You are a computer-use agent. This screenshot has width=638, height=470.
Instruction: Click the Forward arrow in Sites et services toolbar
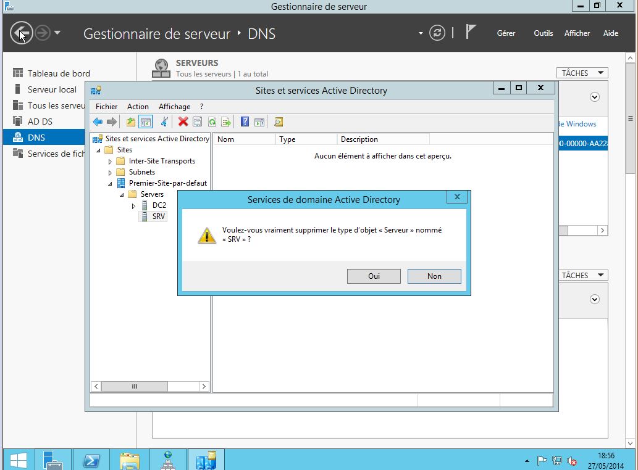(x=112, y=122)
